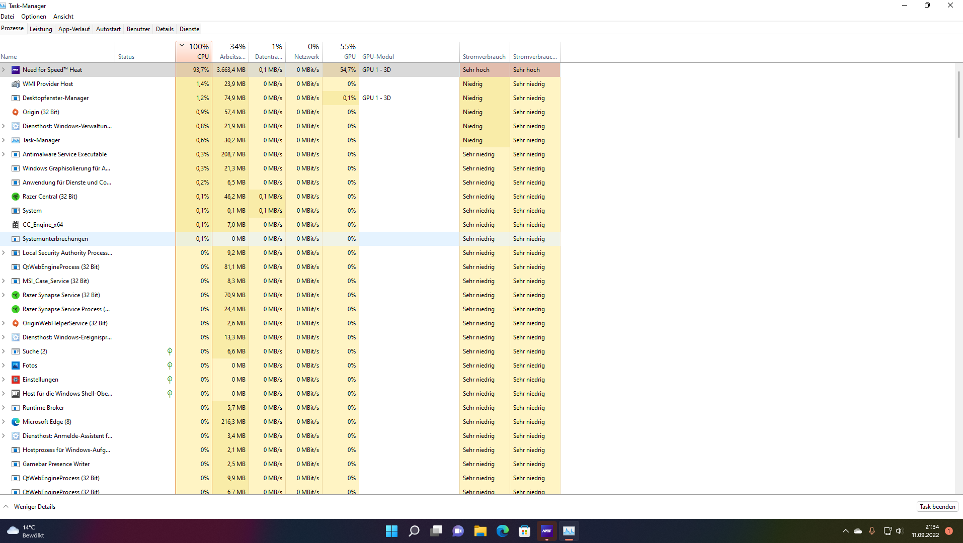Sort by Arbeitsspeicher column header

pos(231,51)
